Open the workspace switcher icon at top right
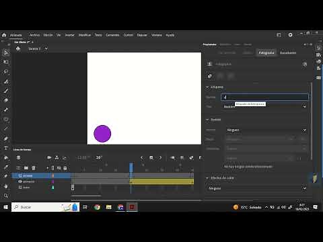323x242 pixels. click(279, 35)
